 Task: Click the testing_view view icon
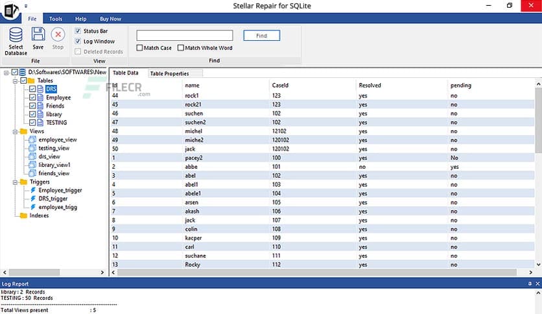[x=32, y=148]
